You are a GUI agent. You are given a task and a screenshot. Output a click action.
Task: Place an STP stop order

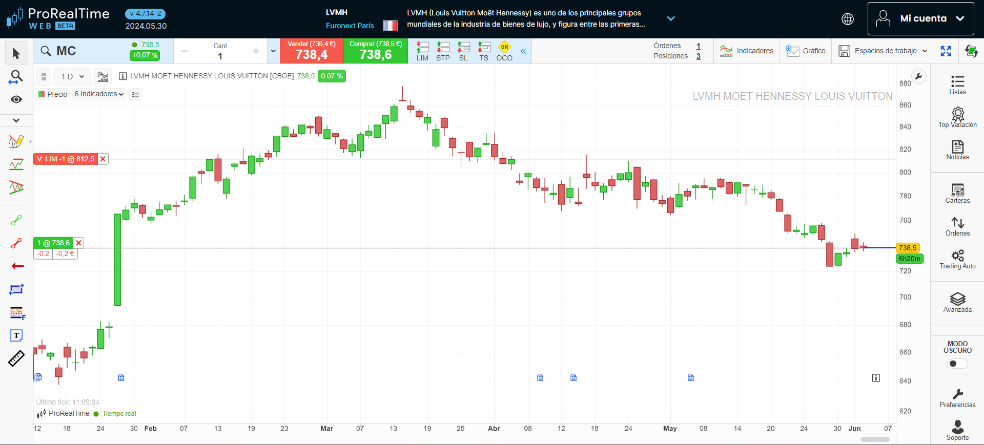[x=443, y=51]
